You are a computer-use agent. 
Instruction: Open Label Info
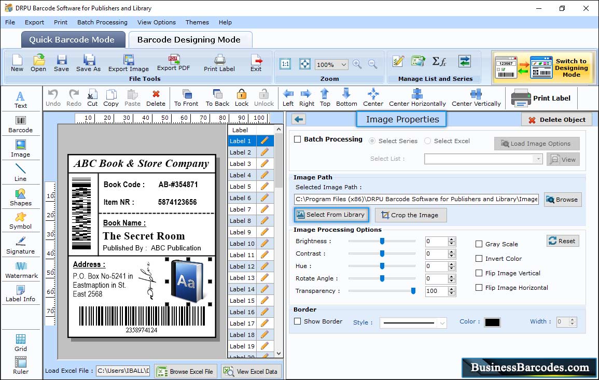pos(21,294)
